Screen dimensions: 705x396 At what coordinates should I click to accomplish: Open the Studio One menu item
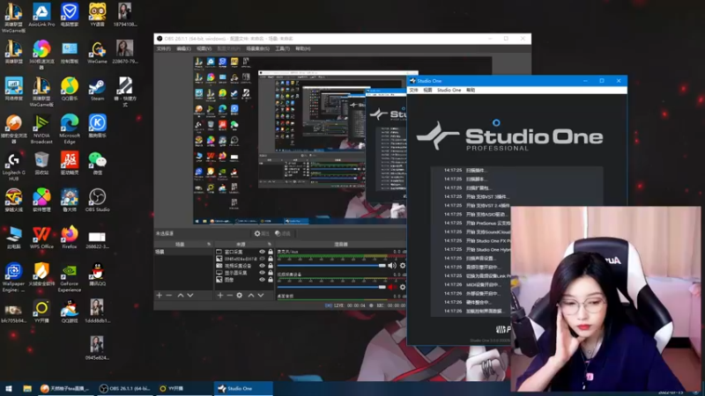(449, 91)
